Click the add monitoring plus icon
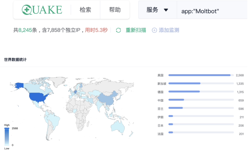The width and height of the screenshot is (250, 151). pyautogui.click(x=154, y=30)
